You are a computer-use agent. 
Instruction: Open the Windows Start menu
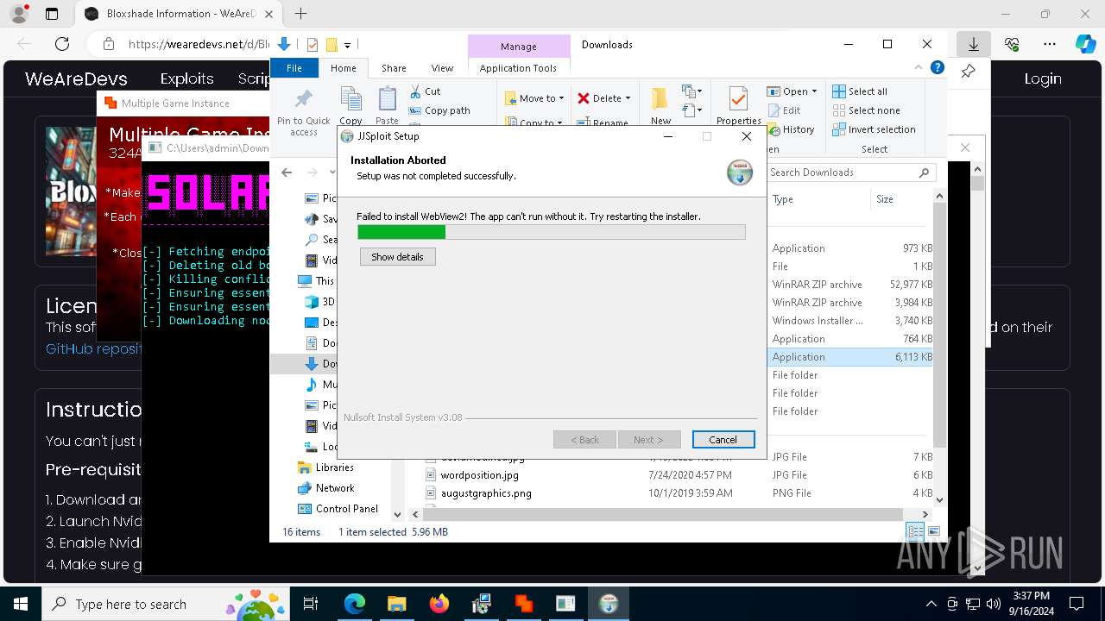[x=20, y=604]
